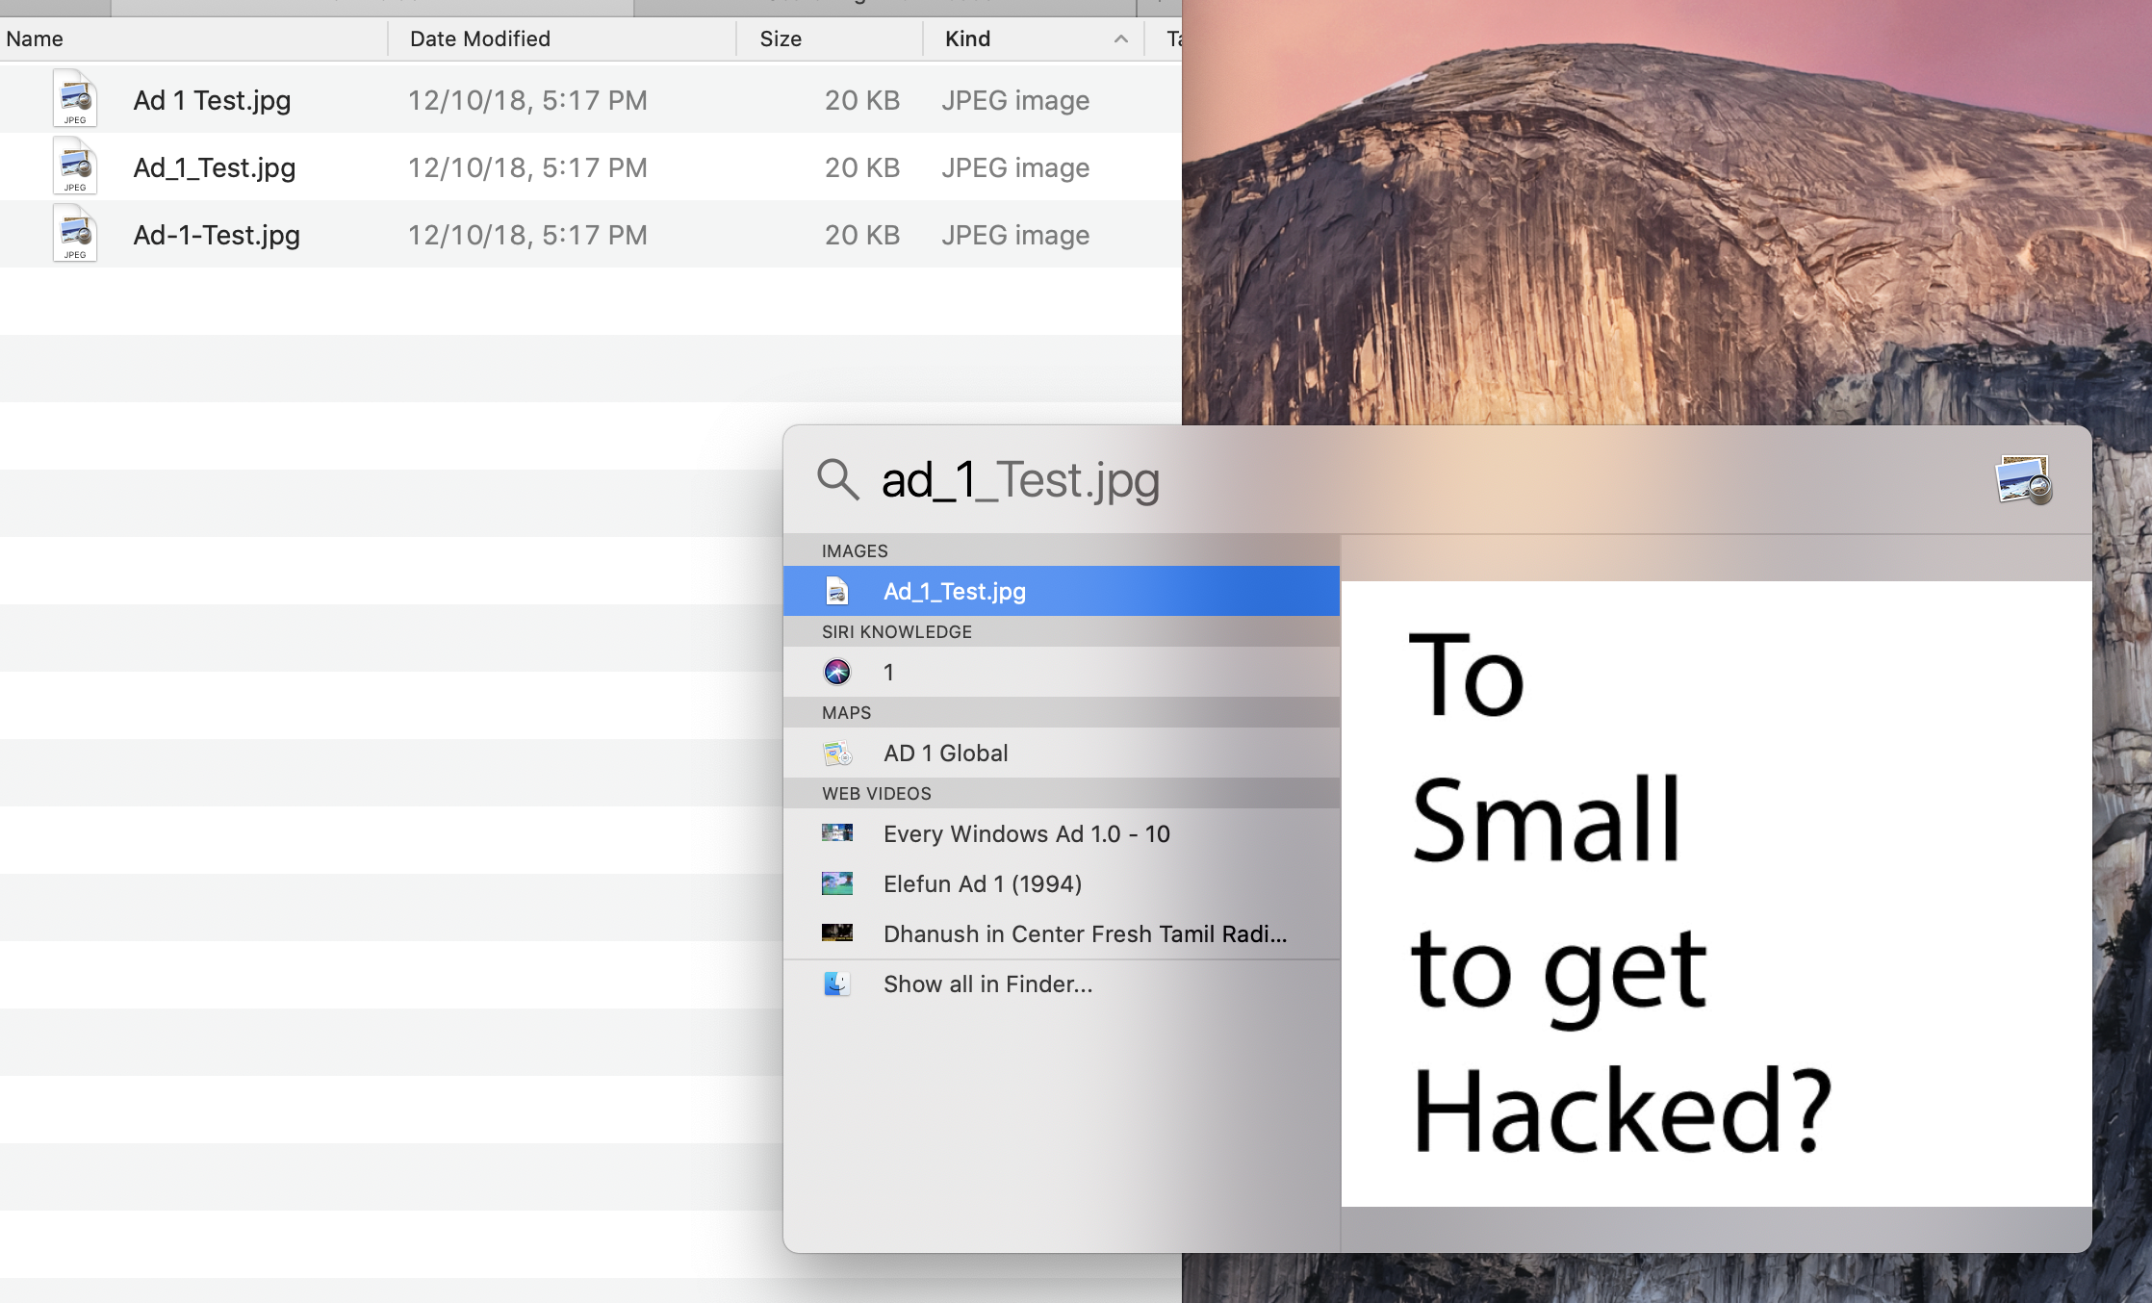2152x1303 pixels.
Task: Click the Spotlight magnifying glass icon
Action: pos(837,479)
